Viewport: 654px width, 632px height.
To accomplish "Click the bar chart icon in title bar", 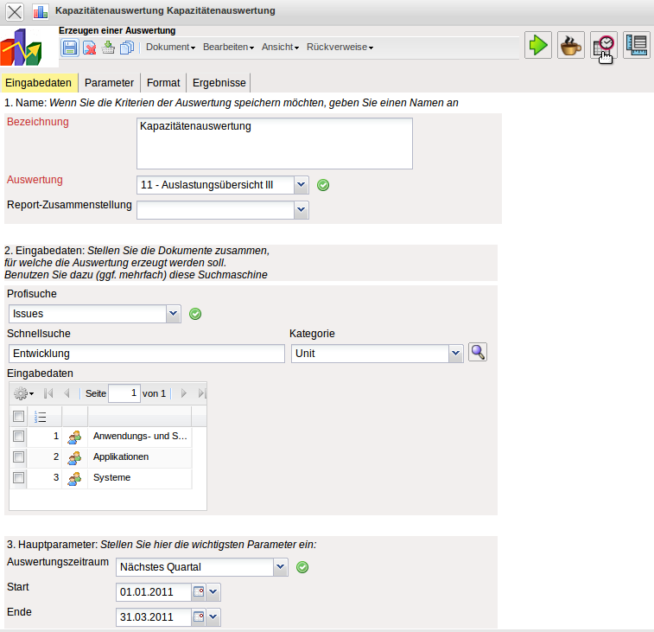I will click(41, 11).
